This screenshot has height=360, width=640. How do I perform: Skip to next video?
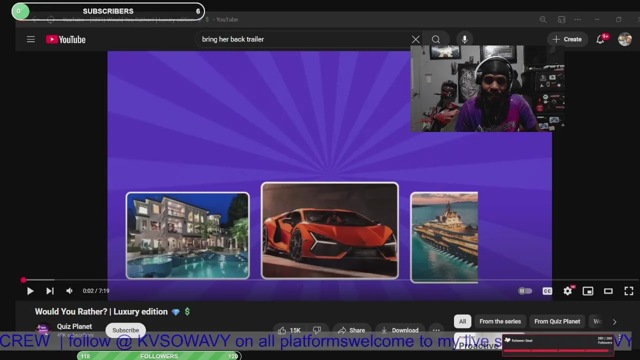point(50,290)
